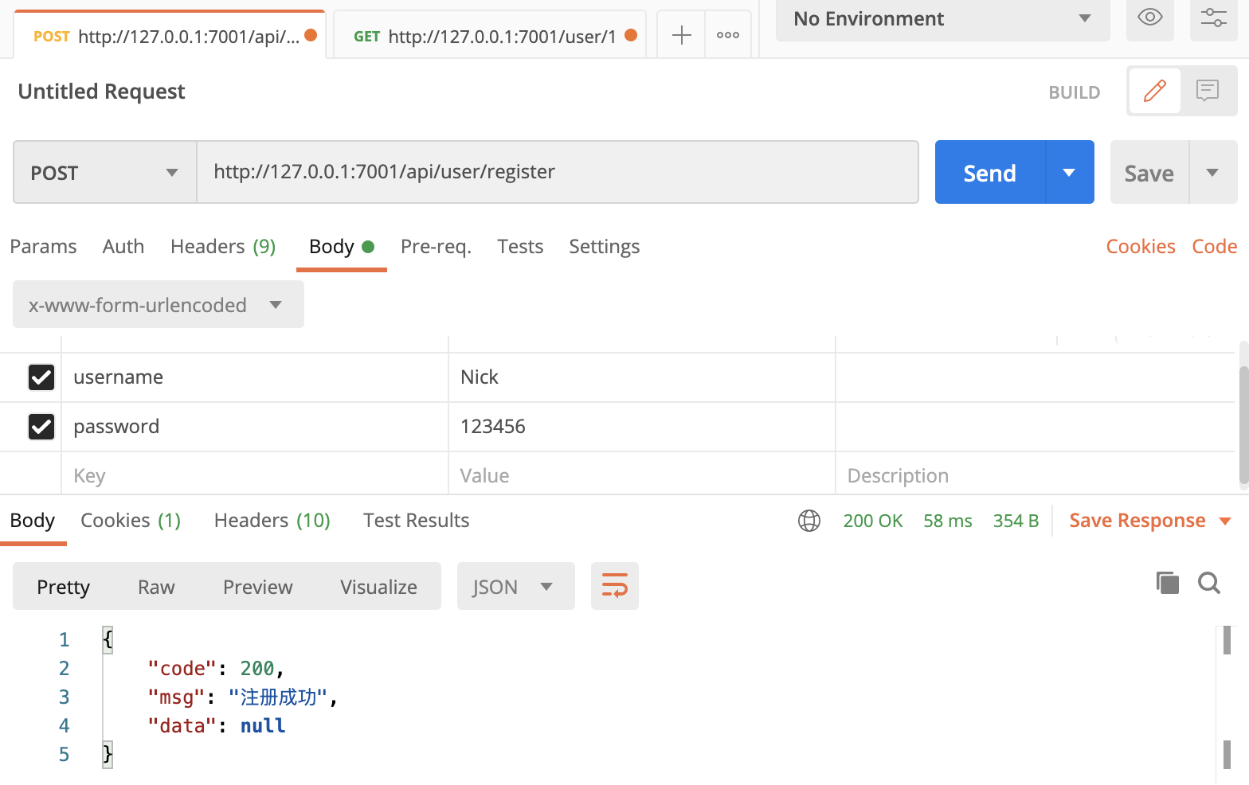Click the 'Nick' value cell
Viewport: 1249px width, 785px height.
(642, 377)
